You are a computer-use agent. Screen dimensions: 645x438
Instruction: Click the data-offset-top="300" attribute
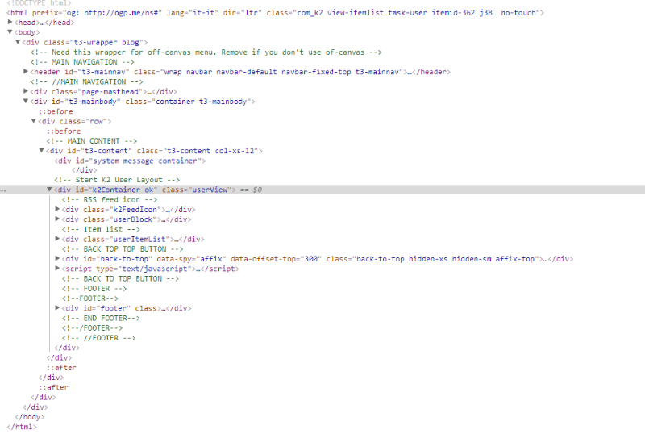click(276, 259)
